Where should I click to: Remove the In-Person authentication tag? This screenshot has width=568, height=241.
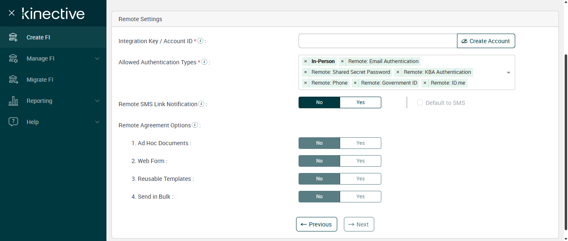[306, 61]
